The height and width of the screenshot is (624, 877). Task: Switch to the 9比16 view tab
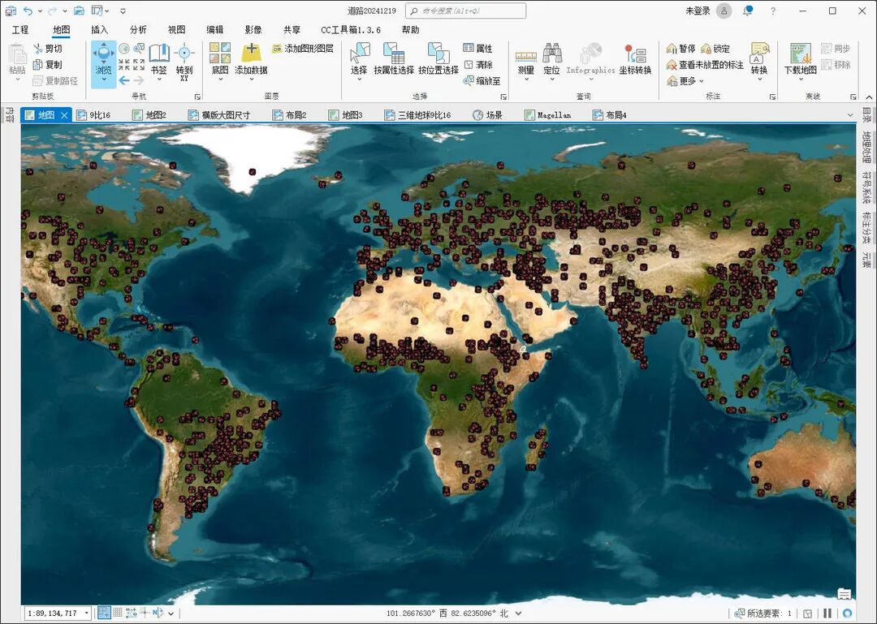point(93,115)
